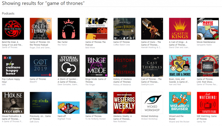Click Binge Mode podcast cover
The image size is (222, 126).
pyautogui.click(x=96, y=66)
